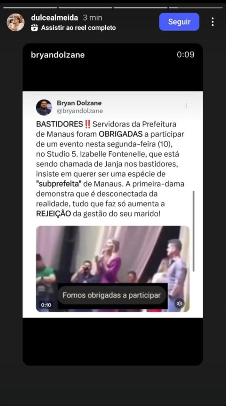Click the vertical scrollbar beside the tweet
226x406 pixels.
pos(194,231)
